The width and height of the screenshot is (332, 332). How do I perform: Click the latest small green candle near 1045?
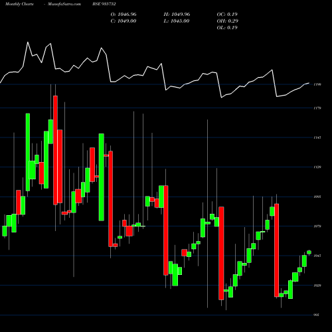(x=309, y=252)
